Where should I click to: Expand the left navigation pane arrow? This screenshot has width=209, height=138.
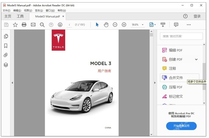click(x=12, y=83)
